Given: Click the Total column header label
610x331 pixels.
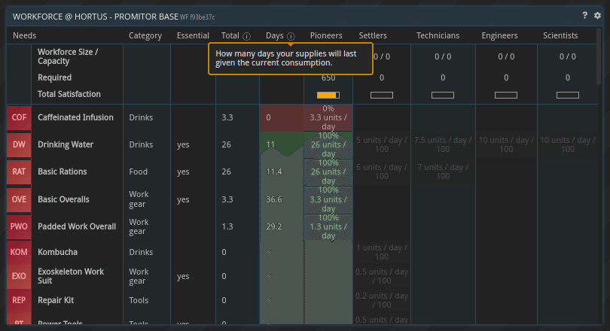Looking at the screenshot, I should [230, 35].
